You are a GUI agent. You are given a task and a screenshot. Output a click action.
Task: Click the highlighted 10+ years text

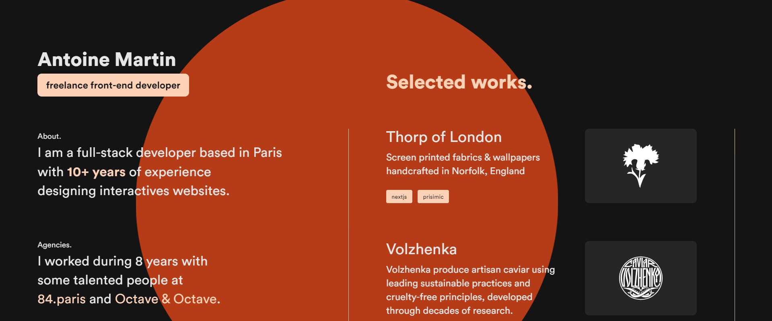coord(96,172)
